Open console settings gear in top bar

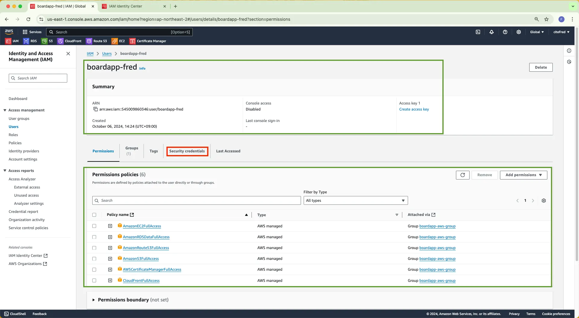pos(519,32)
